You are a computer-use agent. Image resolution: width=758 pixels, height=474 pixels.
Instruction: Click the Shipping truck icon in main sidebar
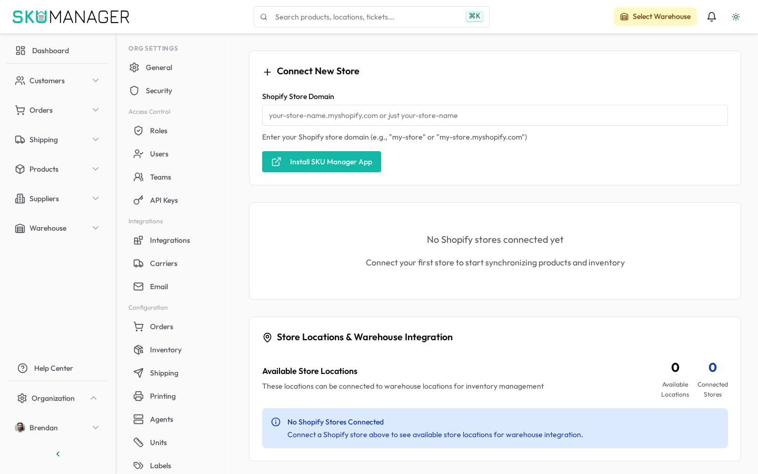point(20,140)
